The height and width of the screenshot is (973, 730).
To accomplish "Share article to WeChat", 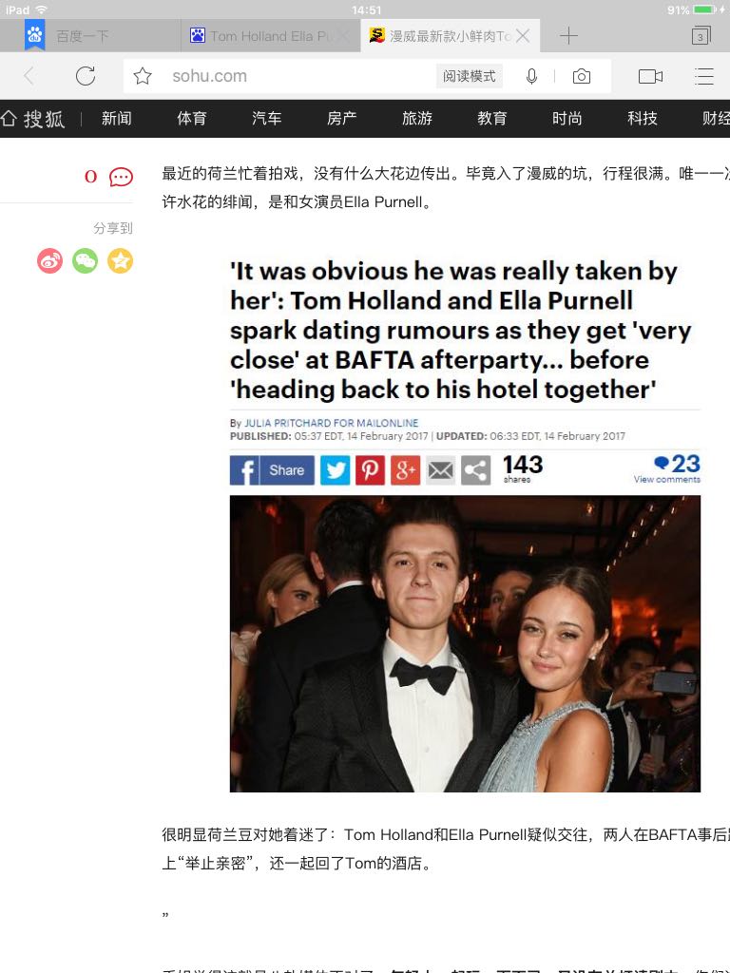I will [x=85, y=260].
